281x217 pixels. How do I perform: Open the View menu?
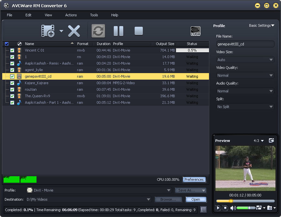point(48,15)
